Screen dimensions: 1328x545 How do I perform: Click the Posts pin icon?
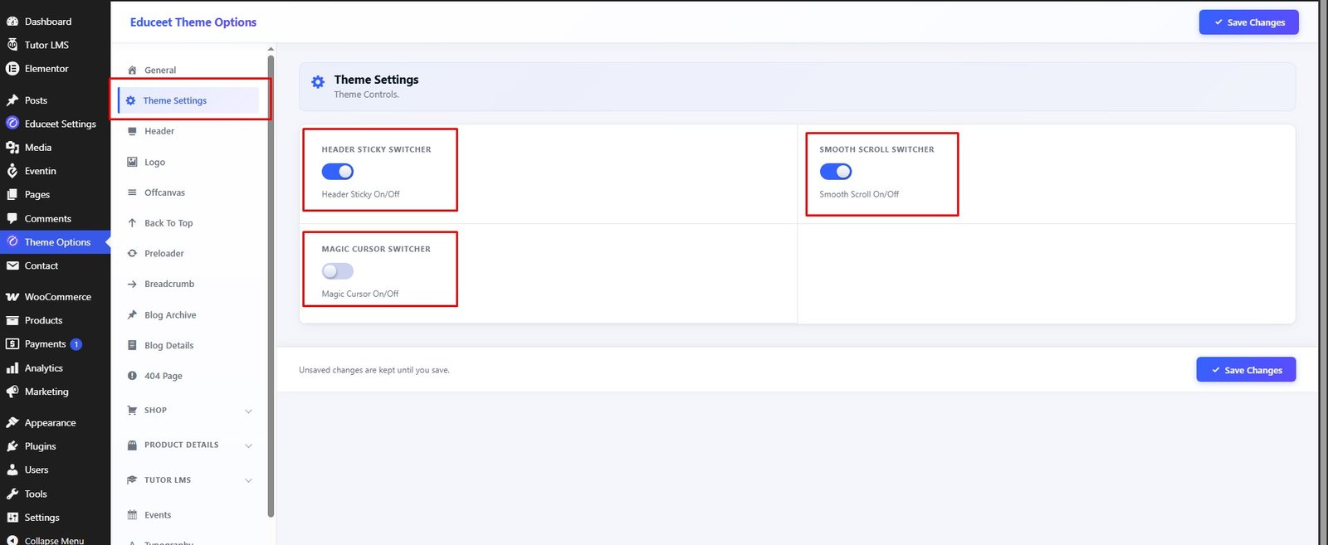tap(12, 100)
